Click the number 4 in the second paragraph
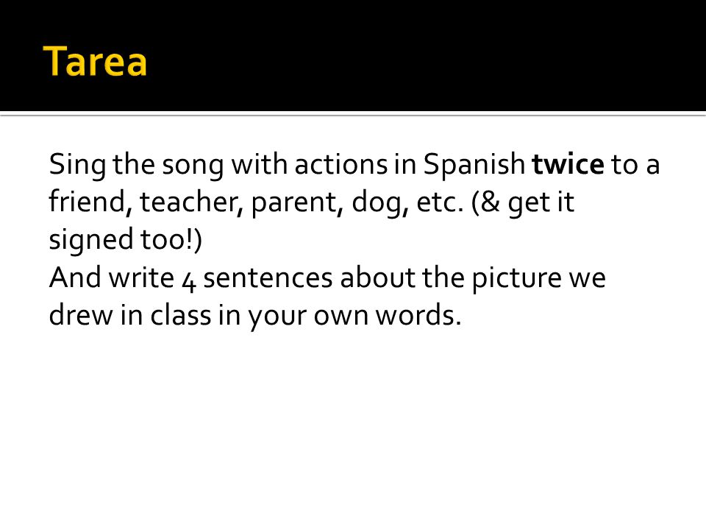Viewport: 706px width, 530px height. coord(189,280)
